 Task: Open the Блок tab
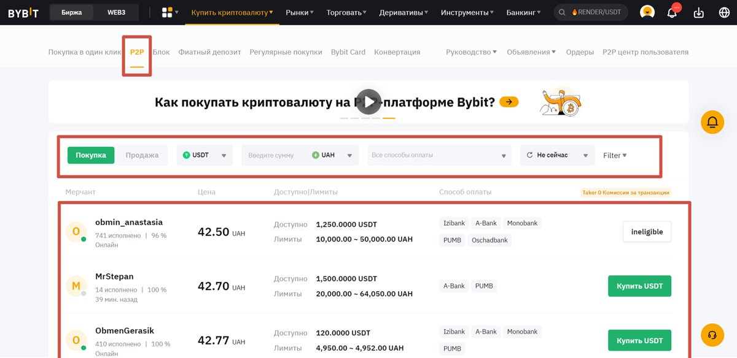161,52
